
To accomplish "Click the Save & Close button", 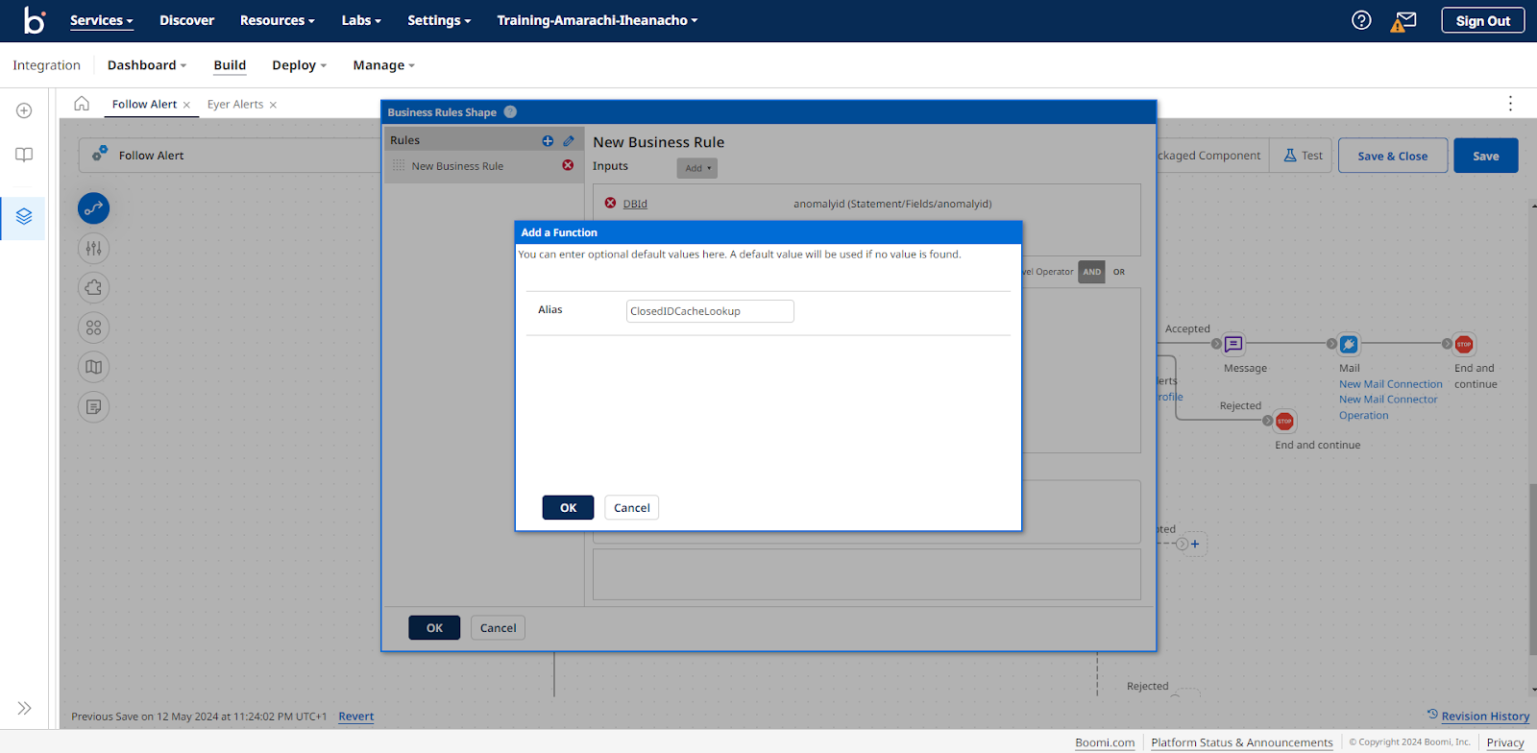I will tap(1392, 156).
